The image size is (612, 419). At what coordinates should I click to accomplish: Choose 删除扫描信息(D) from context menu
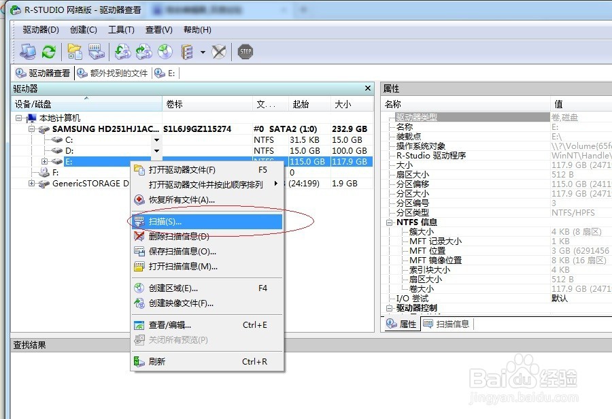[x=207, y=236]
